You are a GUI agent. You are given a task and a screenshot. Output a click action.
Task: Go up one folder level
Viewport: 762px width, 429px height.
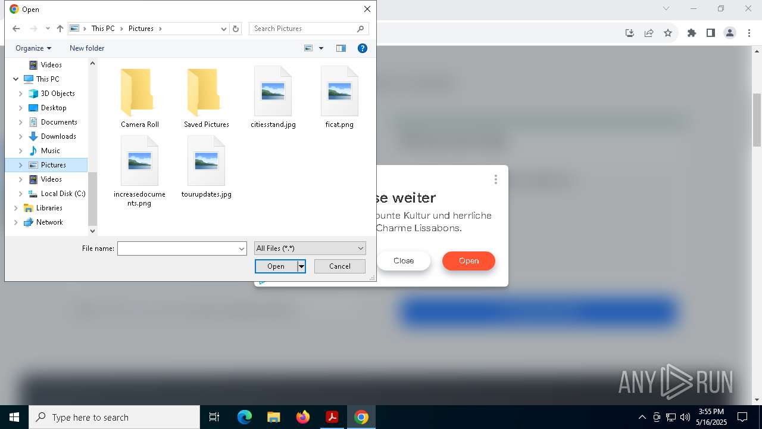point(60,29)
